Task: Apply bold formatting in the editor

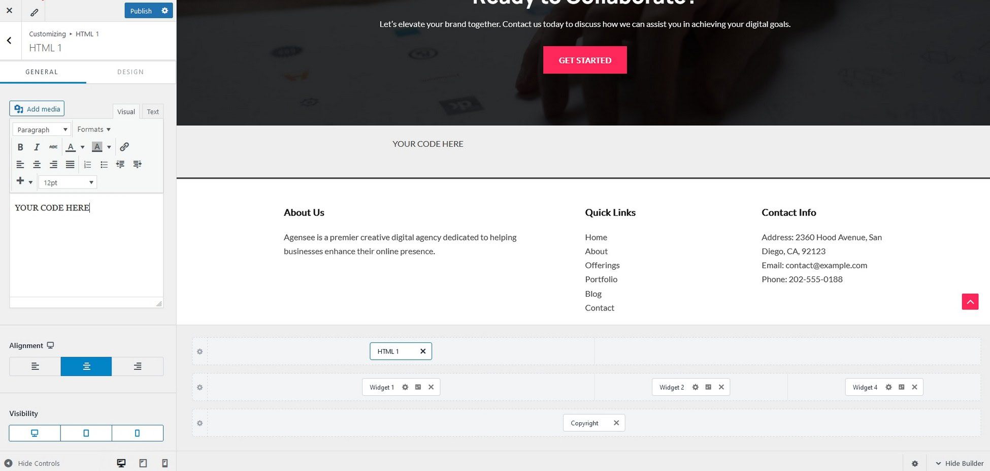Action: click(20, 147)
